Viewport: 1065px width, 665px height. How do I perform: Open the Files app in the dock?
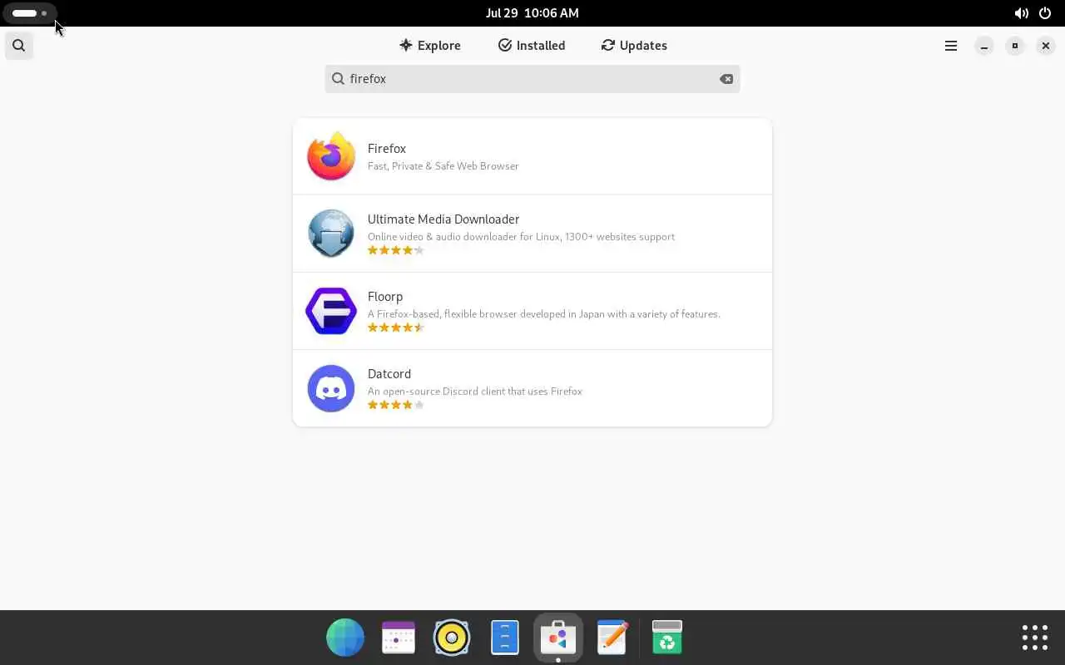point(505,638)
